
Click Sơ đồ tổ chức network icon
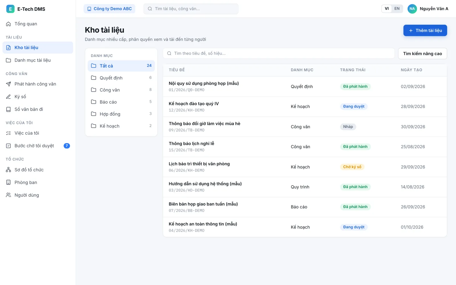tap(9, 170)
